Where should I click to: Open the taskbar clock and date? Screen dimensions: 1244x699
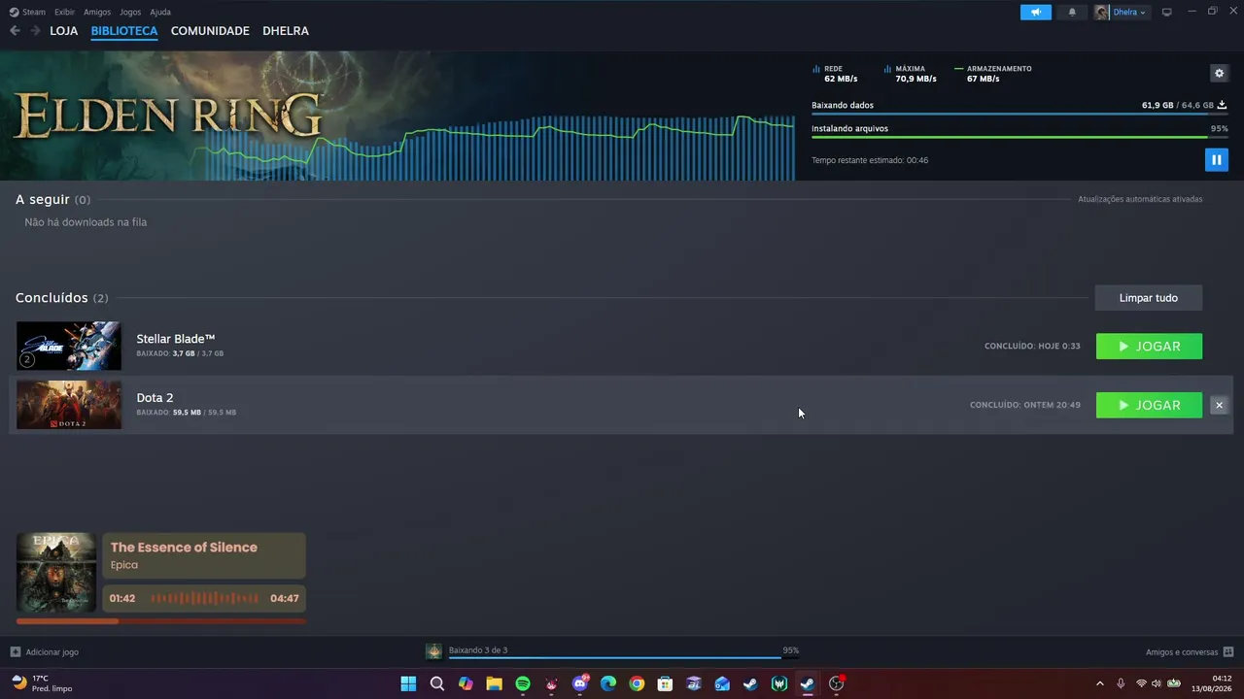1213,683
